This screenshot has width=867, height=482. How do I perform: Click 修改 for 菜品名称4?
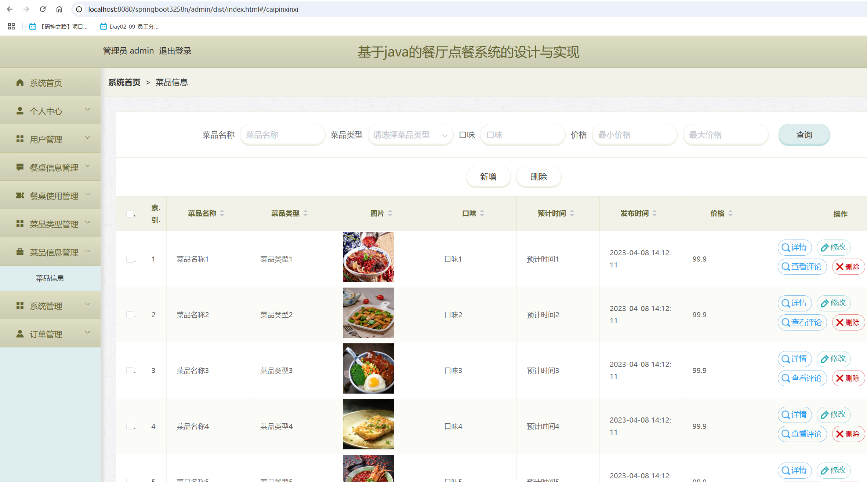[834, 415]
